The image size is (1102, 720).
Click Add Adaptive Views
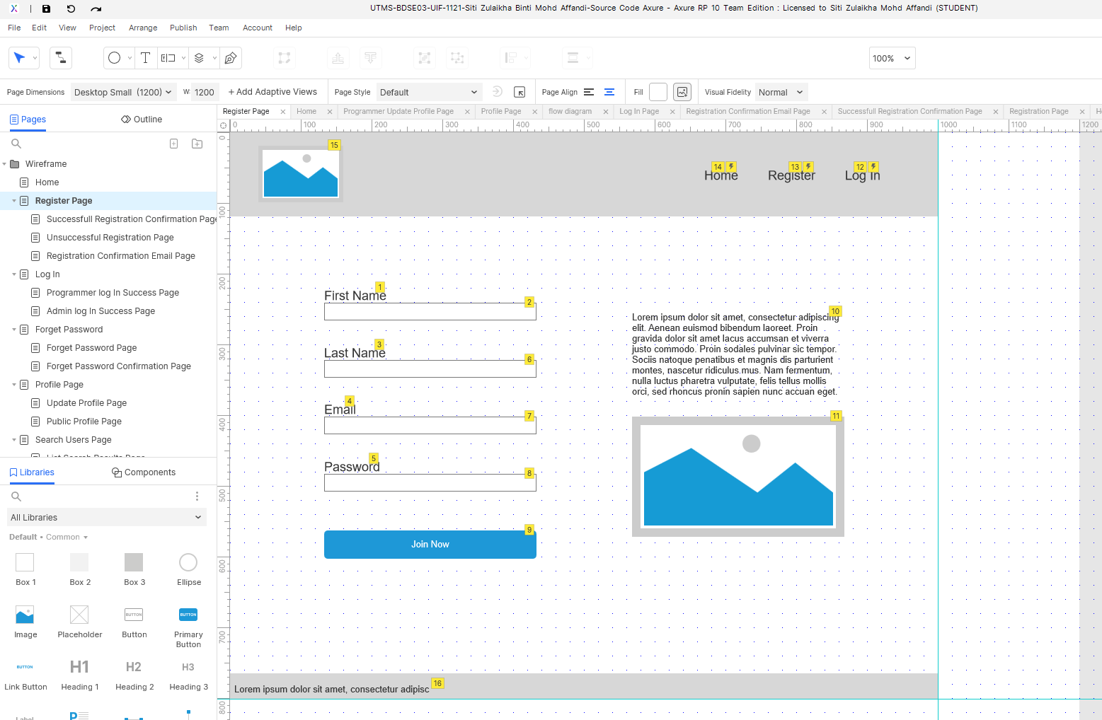point(272,92)
